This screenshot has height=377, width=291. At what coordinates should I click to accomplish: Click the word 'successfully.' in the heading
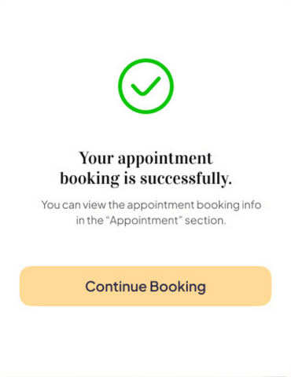(186, 179)
